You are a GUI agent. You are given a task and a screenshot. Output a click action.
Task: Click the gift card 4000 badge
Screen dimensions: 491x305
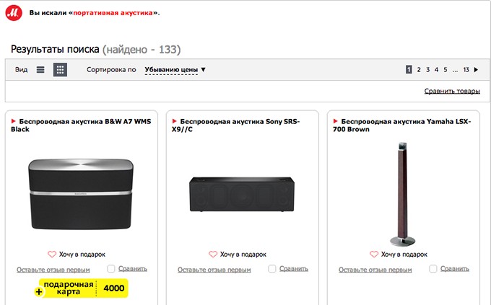(83, 288)
